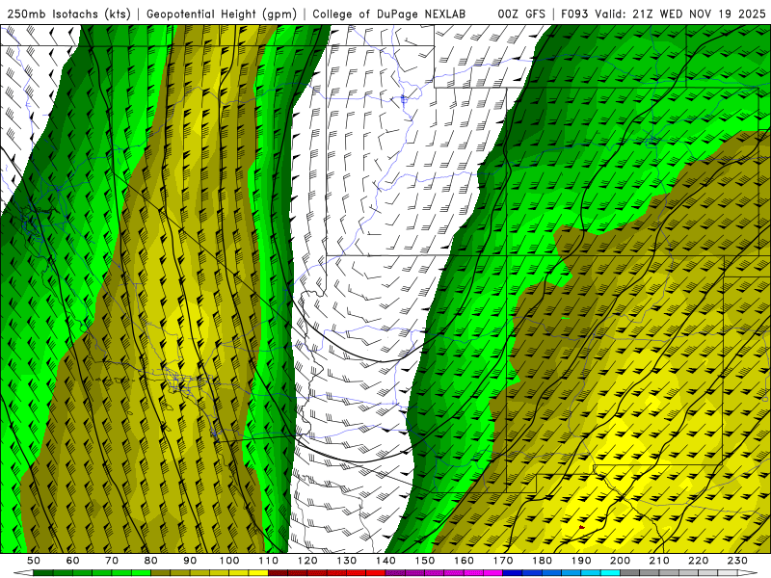Select the darkest green colorbar segment
Screen dimensions: 771x578
point(43,573)
